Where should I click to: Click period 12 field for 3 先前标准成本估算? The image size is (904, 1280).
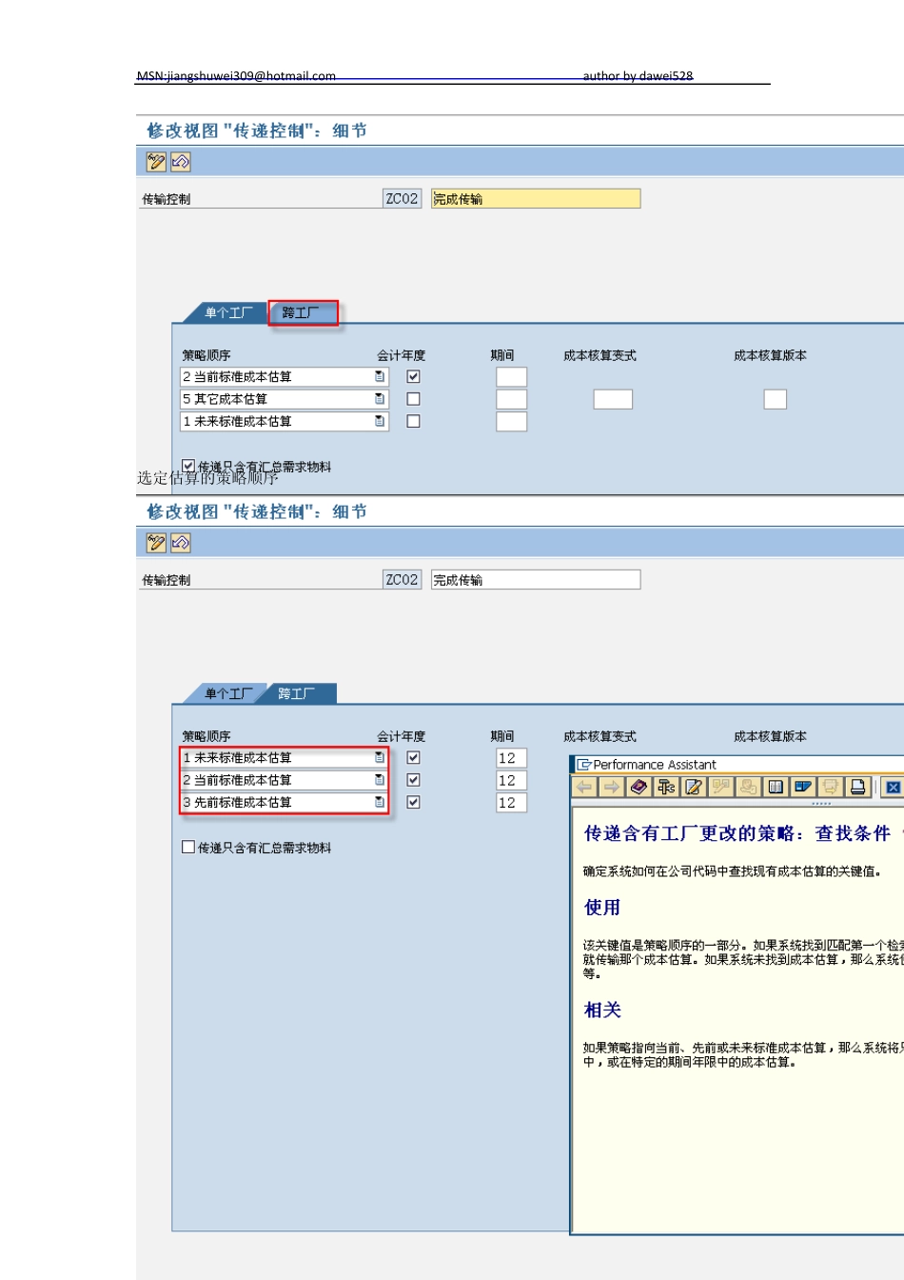click(511, 803)
